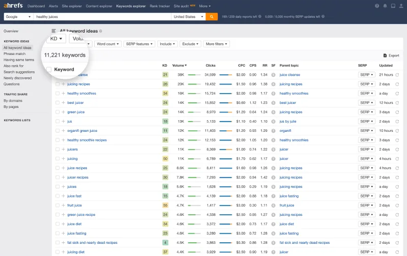The image size is (407, 256).
Task: Click the volume bar for juice fast
Action: click(x=194, y=196)
